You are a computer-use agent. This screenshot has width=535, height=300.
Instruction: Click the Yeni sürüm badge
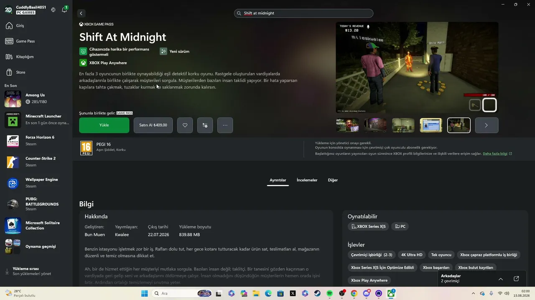point(175,51)
